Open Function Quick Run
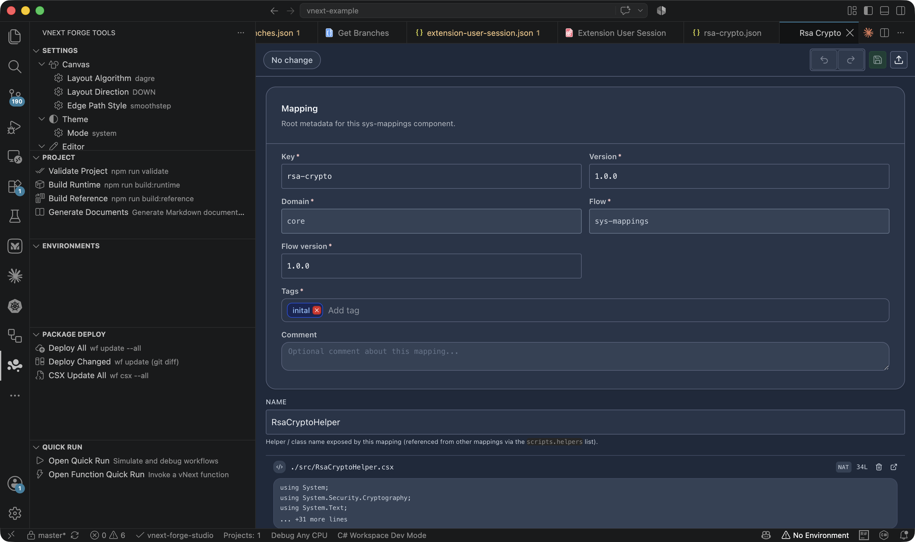The image size is (915, 542). coord(142,474)
